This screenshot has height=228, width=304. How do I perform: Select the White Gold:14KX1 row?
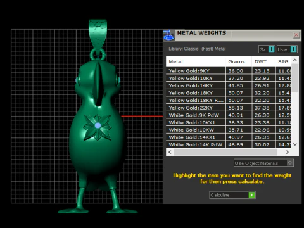click(229, 137)
